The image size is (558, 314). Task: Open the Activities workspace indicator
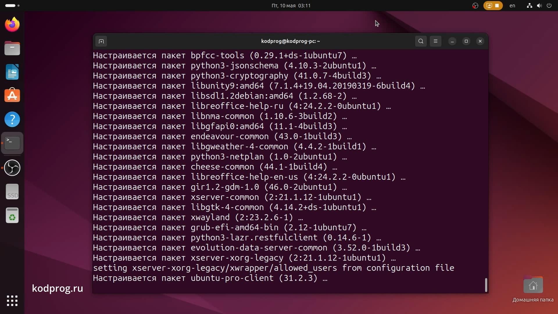[x=12, y=6]
